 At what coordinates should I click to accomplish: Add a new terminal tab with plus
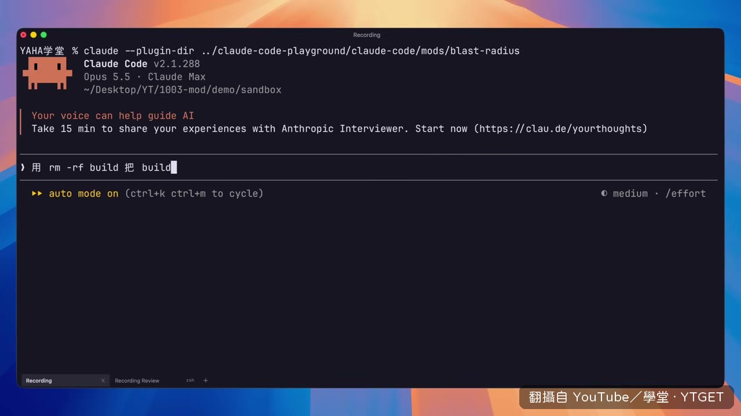(206, 381)
